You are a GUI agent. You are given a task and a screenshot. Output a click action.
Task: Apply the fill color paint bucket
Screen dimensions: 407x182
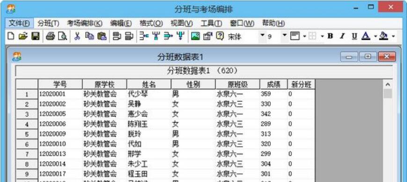pos(384,36)
